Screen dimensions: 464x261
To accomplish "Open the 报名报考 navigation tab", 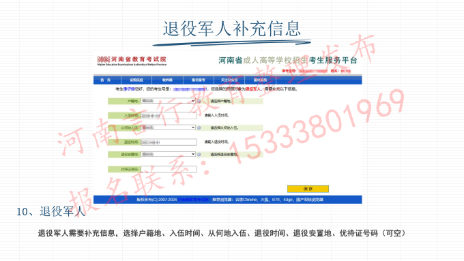I will 199,80.
